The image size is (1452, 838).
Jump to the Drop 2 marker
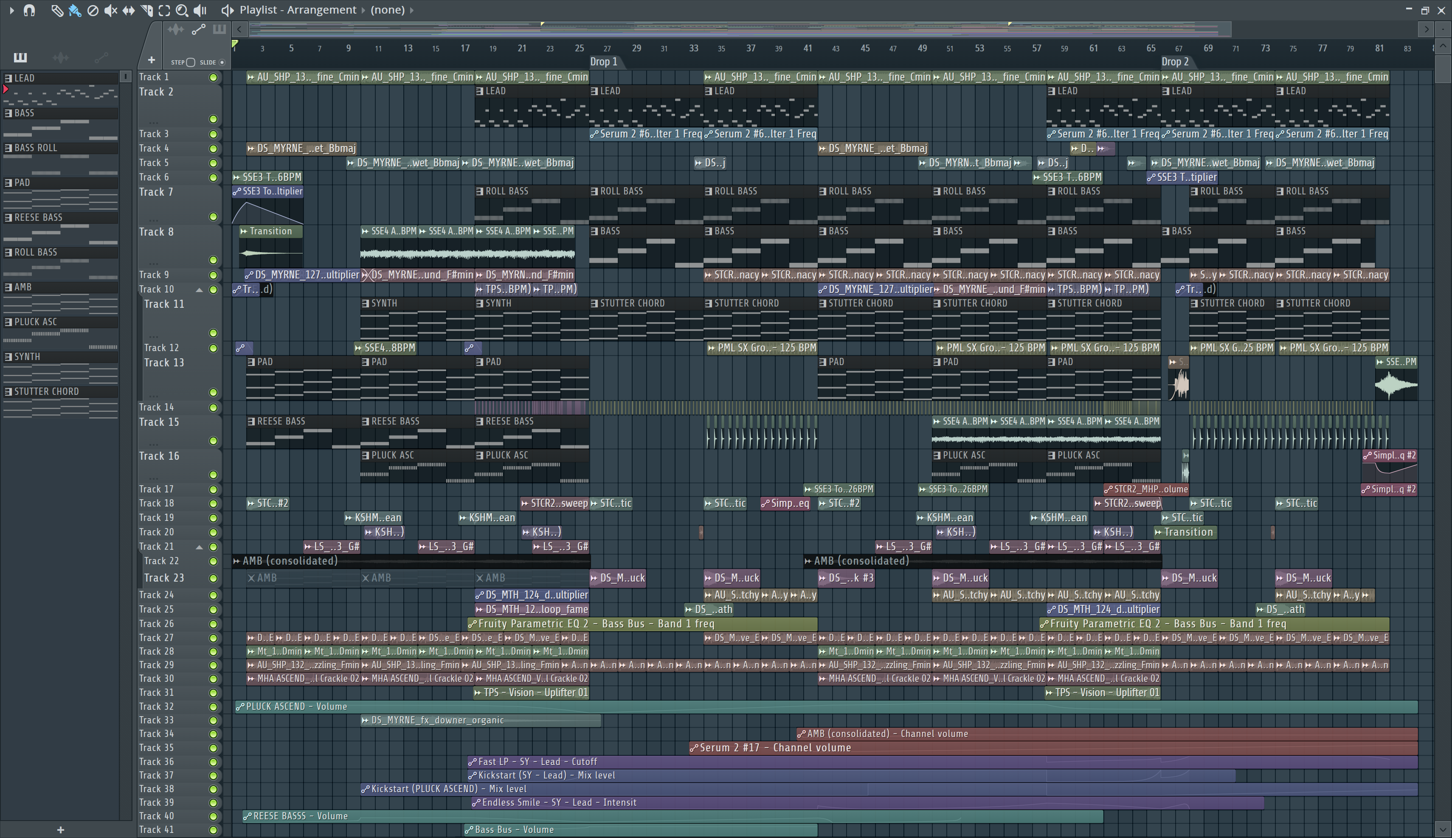click(1175, 62)
